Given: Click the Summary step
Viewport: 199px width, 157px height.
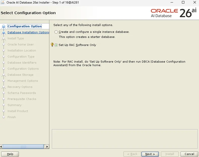Looking at the screenshot, I should [x=14, y=105].
